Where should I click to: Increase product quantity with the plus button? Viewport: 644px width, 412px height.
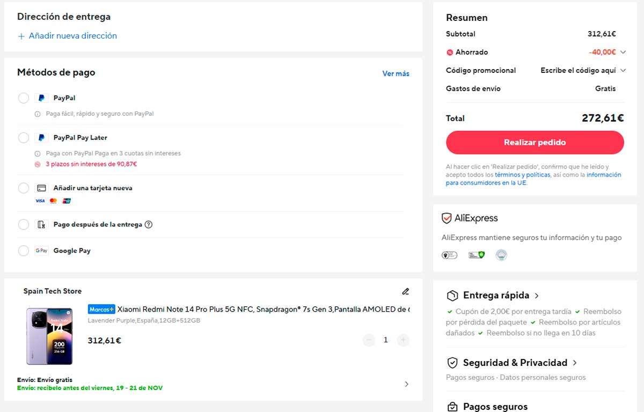pos(403,340)
